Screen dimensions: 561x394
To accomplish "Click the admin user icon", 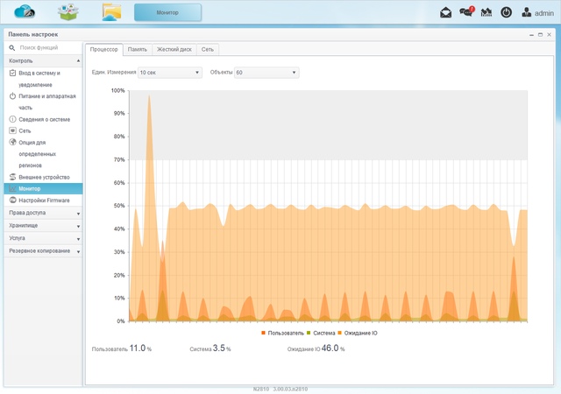I will [x=526, y=12].
